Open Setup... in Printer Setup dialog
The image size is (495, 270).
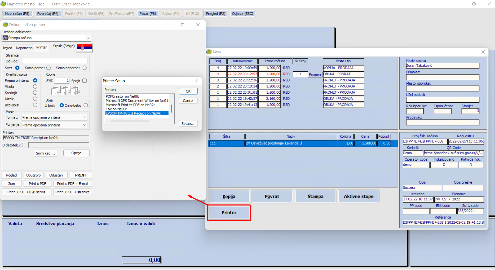pyautogui.click(x=188, y=124)
